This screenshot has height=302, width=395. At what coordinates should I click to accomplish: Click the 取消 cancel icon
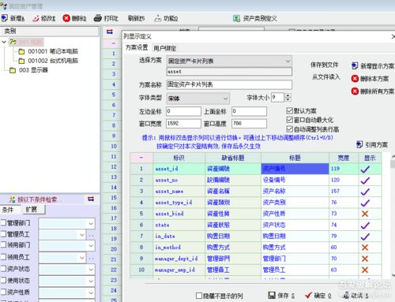346,295
